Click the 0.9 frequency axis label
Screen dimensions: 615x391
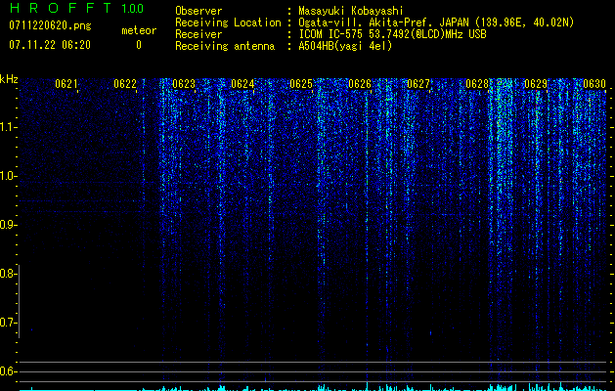click(x=7, y=225)
